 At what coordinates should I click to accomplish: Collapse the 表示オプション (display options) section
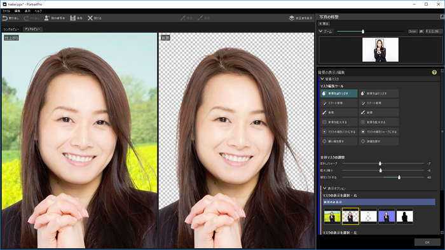pyautogui.click(x=325, y=188)
